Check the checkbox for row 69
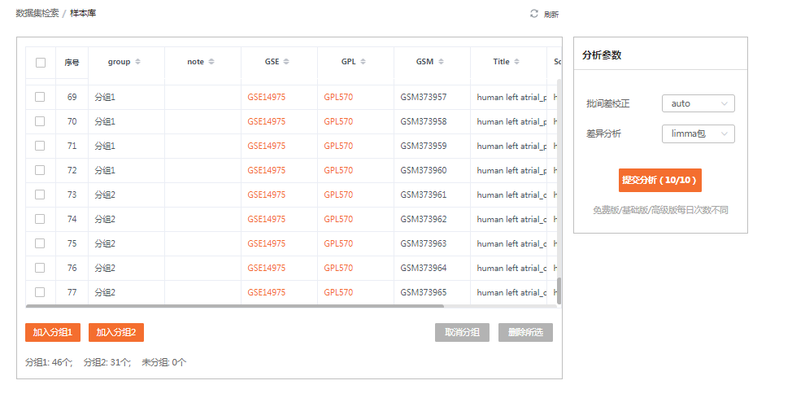This screenshot has width=792, height=398. pyautogui.click(x=40, y=97)
